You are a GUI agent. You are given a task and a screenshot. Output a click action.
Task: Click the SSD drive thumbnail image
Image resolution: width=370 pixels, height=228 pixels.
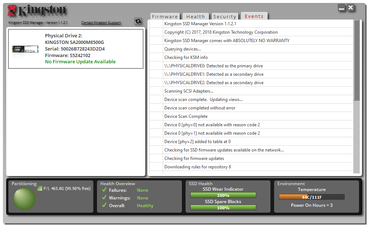tap(25, 49)
